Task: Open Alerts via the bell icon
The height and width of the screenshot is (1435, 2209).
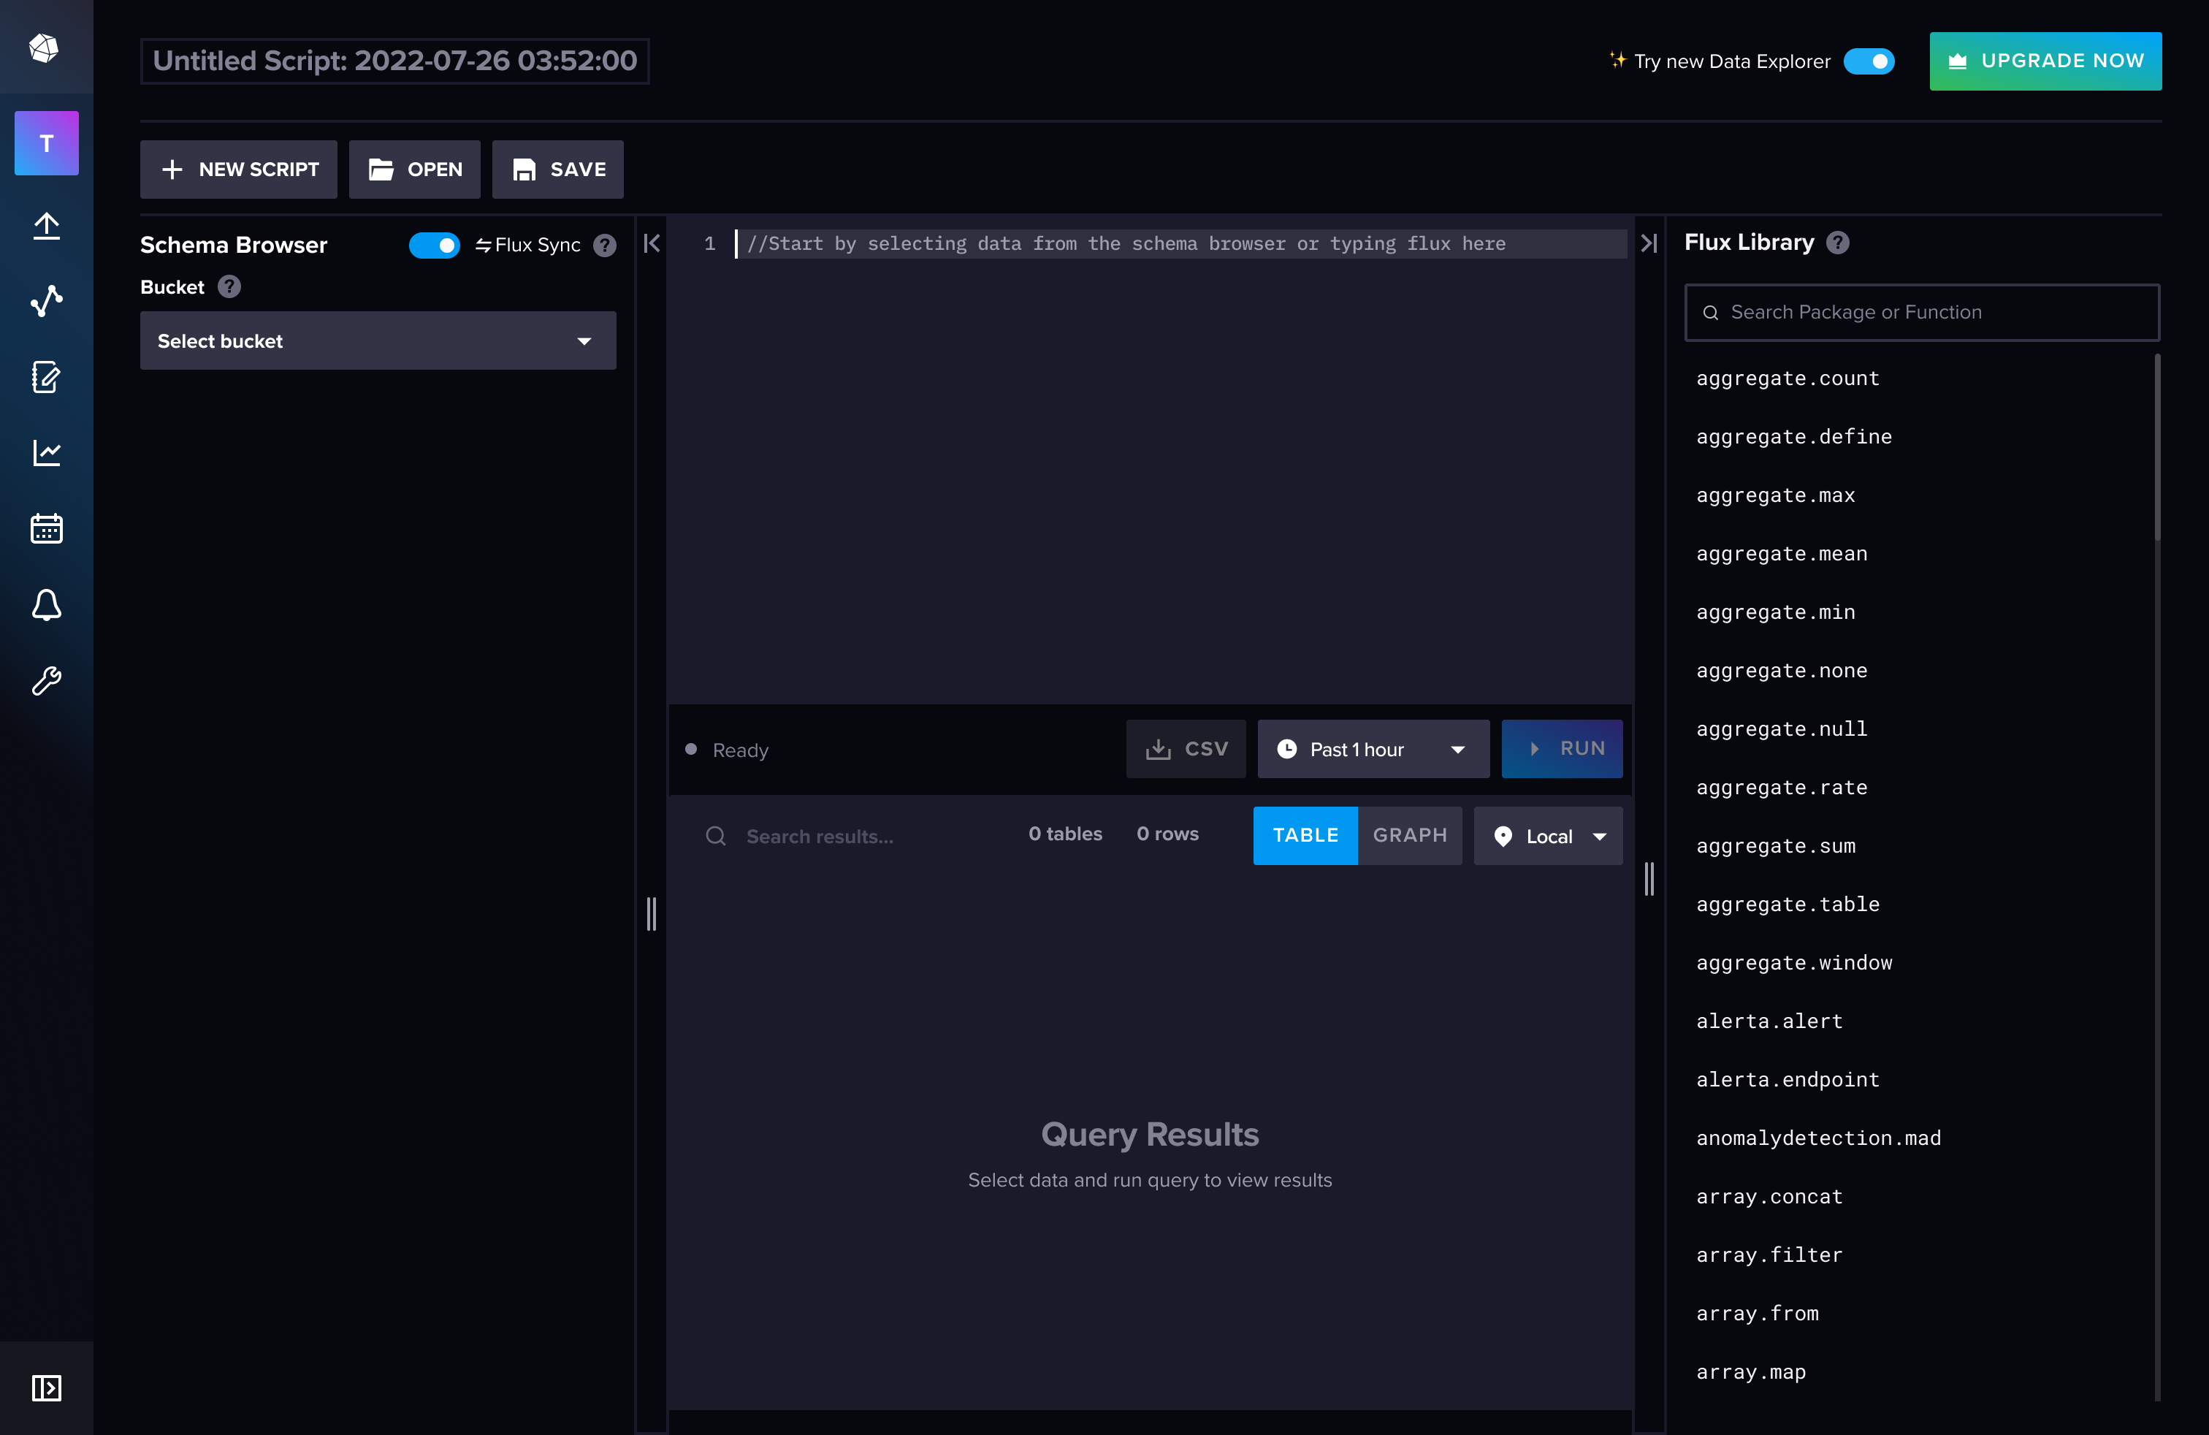Action: coord(47,605)
